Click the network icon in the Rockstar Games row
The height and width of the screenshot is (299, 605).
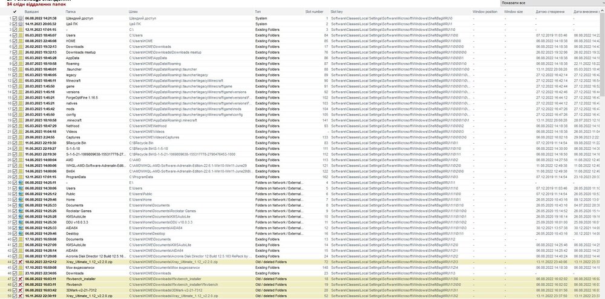pos(21,211)
